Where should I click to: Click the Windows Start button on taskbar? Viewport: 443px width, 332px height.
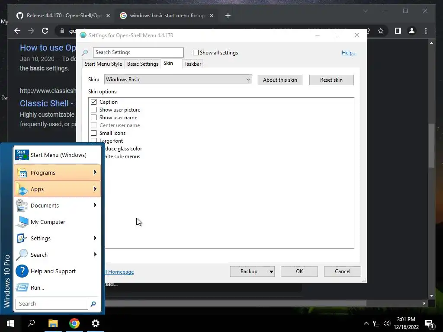(x=10, y=323)
